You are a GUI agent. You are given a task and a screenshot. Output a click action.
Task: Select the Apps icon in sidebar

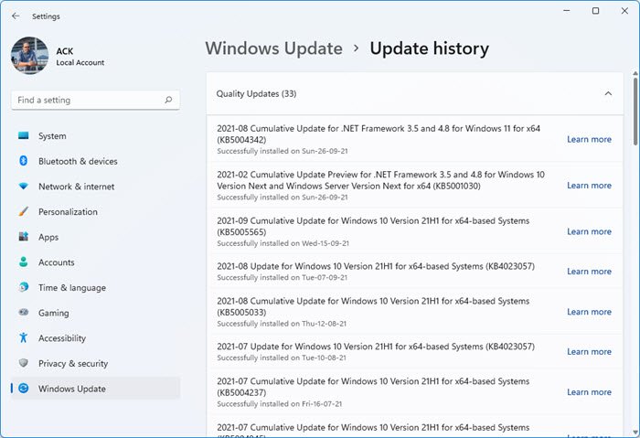click(24, 237)
